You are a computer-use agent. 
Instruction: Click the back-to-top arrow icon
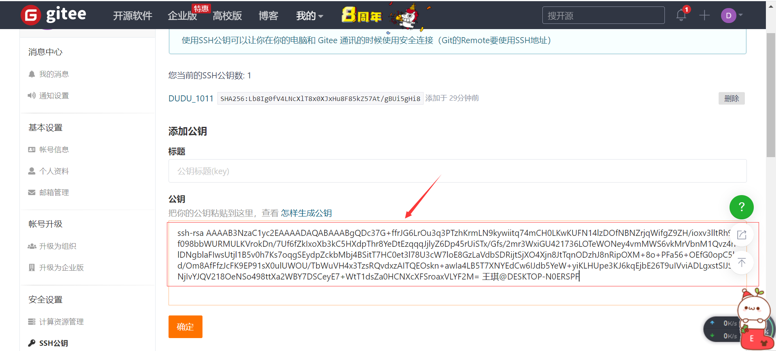coord(742,263)
